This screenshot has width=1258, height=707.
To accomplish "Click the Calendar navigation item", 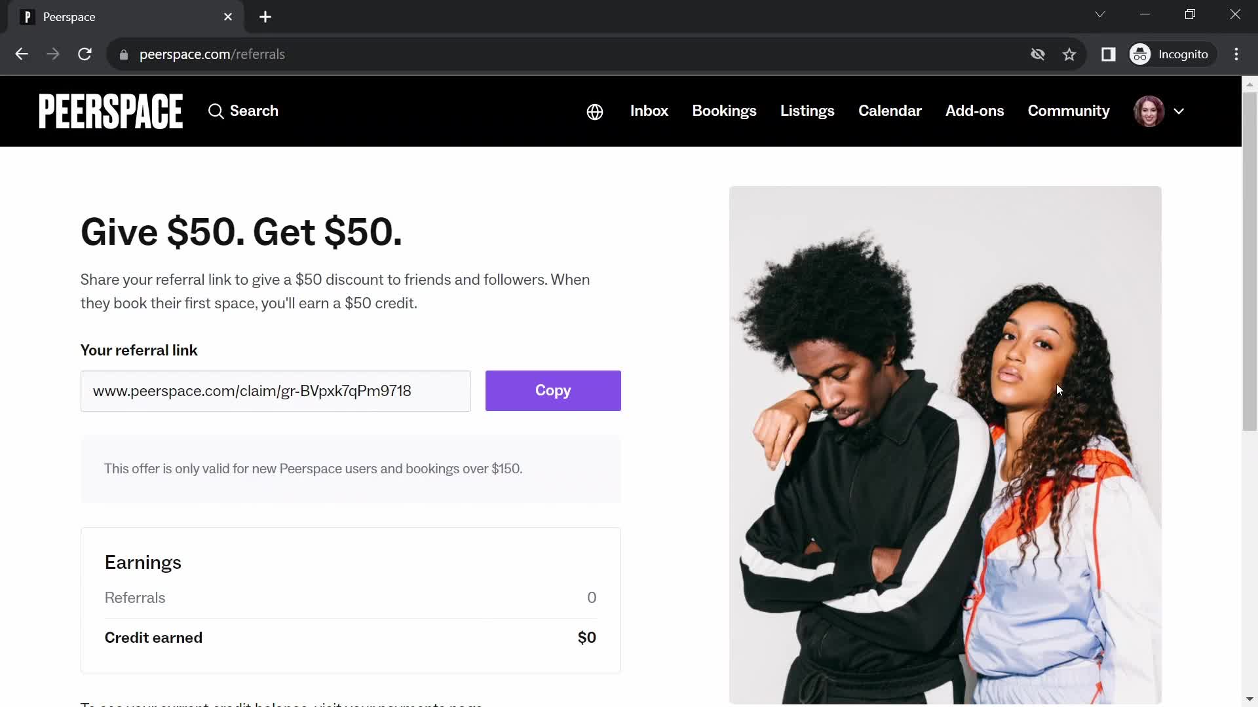I will pyautogui.click(x=889, y=111).
